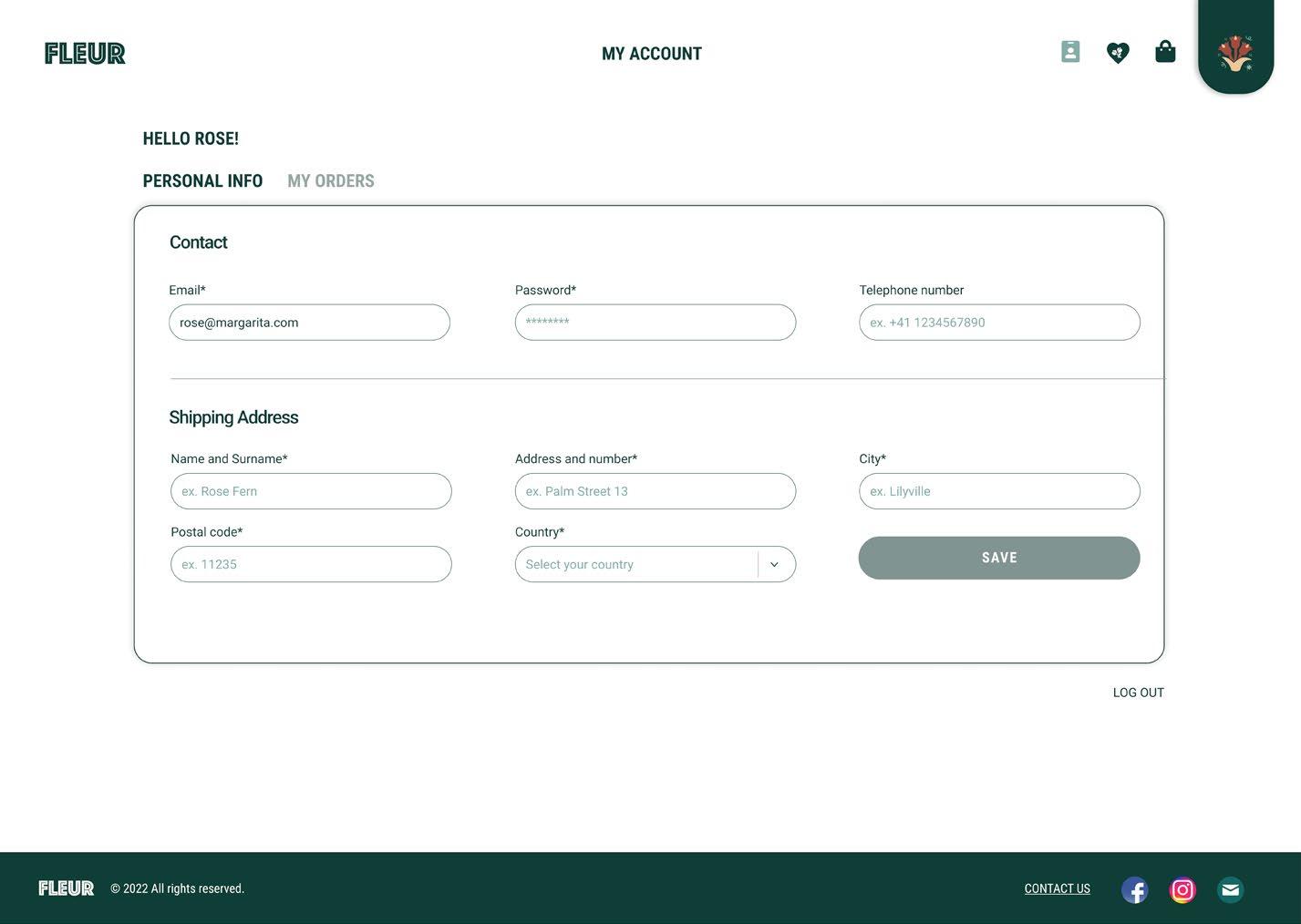Click the Postal code* label
Image resolution: width=1301 pixels, height=924 pixels.
(207, 532)
